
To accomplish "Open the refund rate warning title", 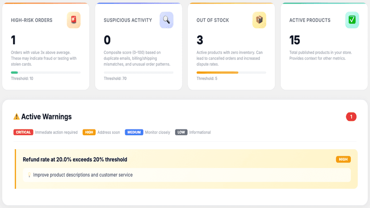I will pos(75,160).
